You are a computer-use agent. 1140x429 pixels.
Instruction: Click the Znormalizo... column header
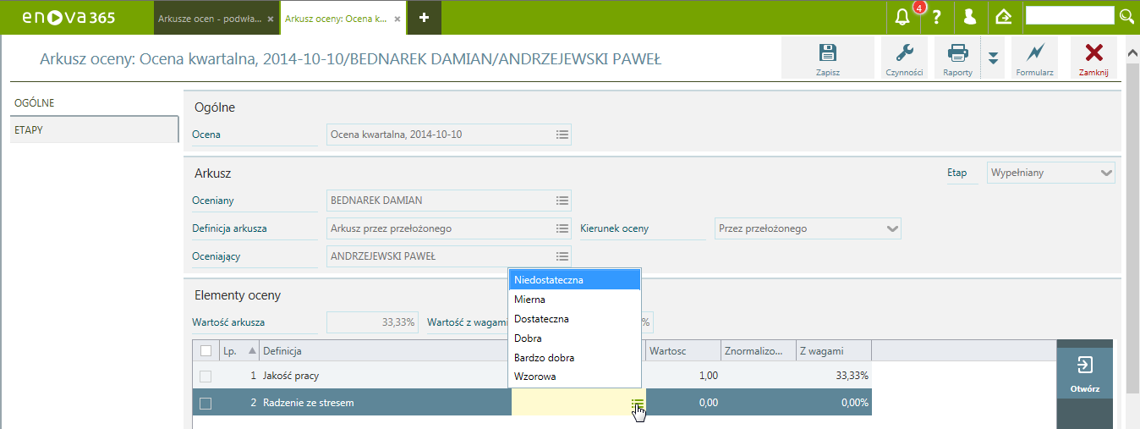point(759,350)
